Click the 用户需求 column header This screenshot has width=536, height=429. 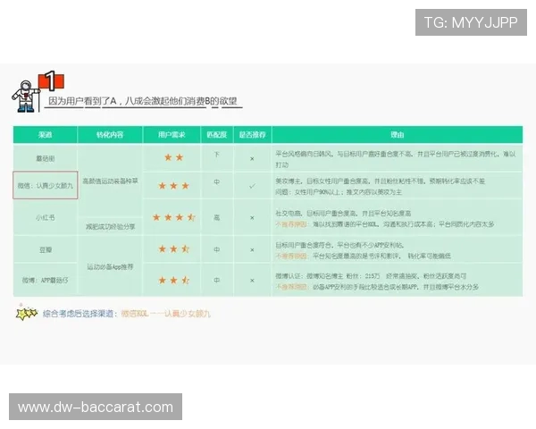pyautogui.click(x=173, y=136)
